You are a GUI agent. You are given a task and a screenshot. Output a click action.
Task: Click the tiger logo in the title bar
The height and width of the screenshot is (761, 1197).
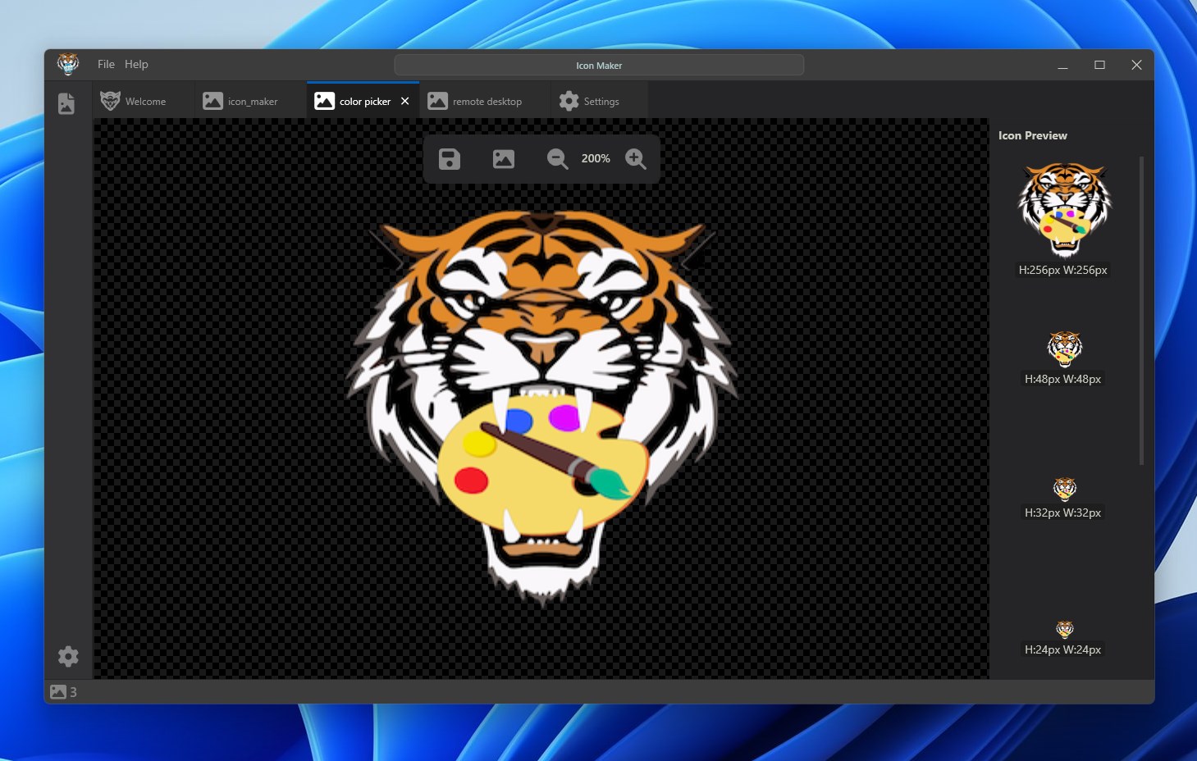(68, 64)
